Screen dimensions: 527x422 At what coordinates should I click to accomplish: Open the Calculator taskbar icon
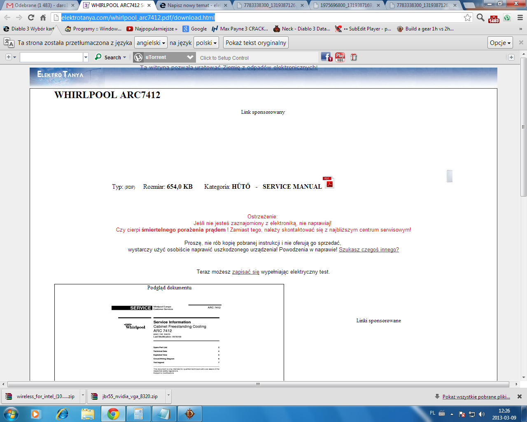(x=138, y=414)
